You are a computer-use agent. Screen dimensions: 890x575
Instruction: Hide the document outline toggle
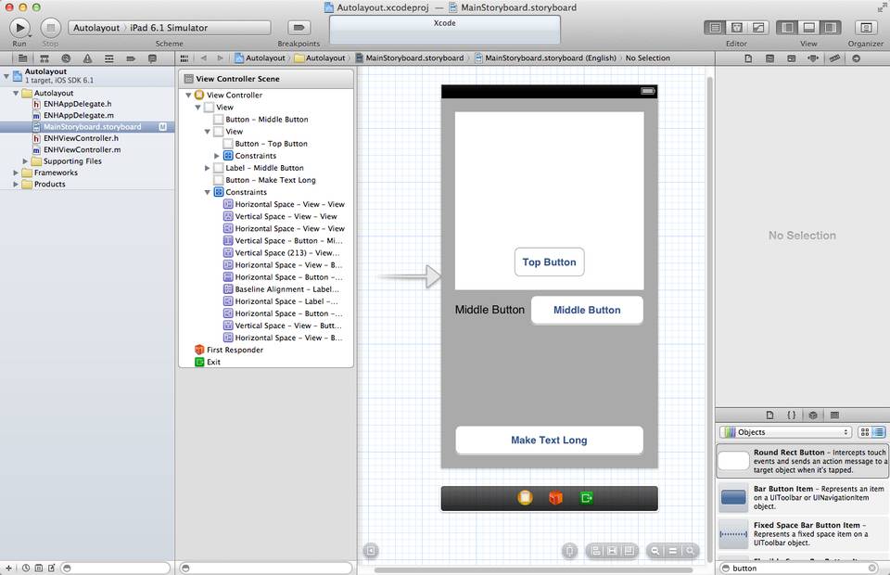[370, 551]
